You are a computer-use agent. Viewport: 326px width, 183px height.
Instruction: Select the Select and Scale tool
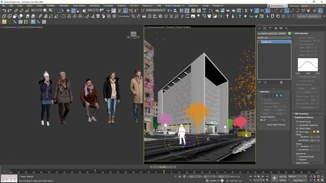[79, 10]
